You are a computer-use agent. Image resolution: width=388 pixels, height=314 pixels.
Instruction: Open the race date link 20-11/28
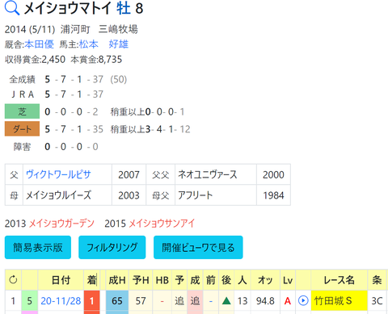(x=61, y=301)
